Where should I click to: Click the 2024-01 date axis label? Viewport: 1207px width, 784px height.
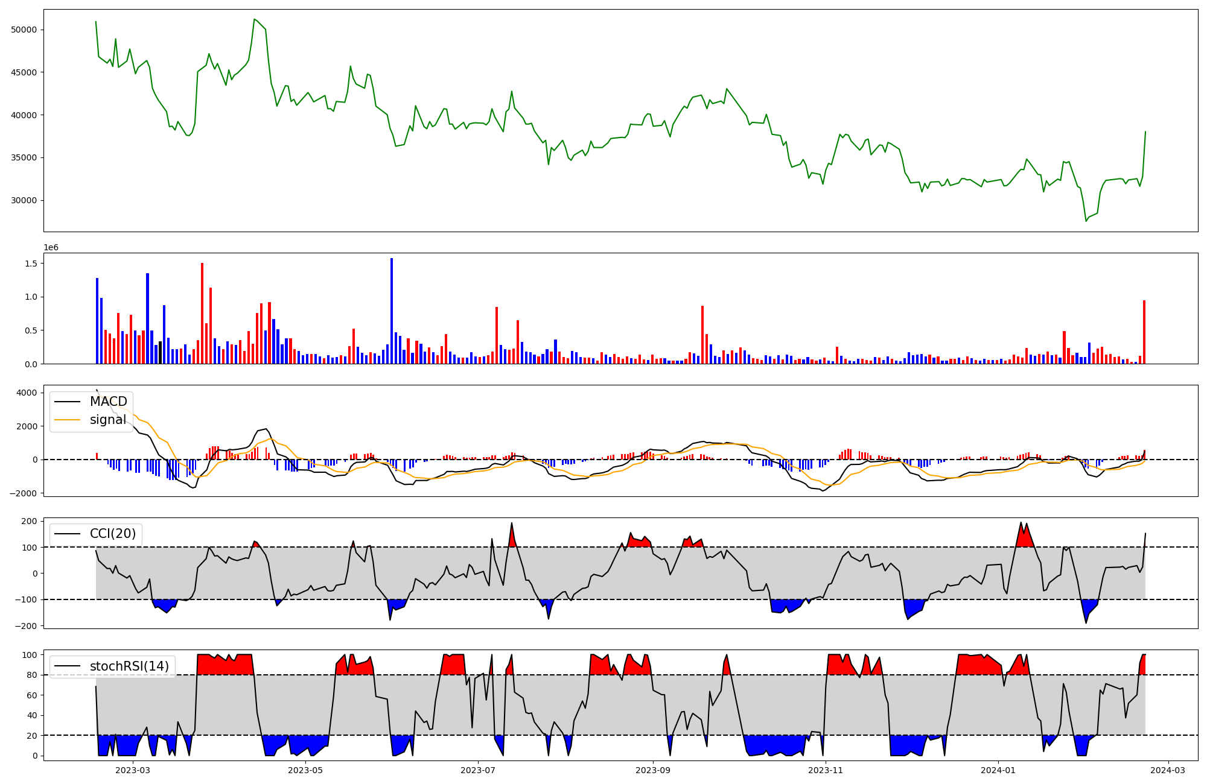(x=998, y=770)
